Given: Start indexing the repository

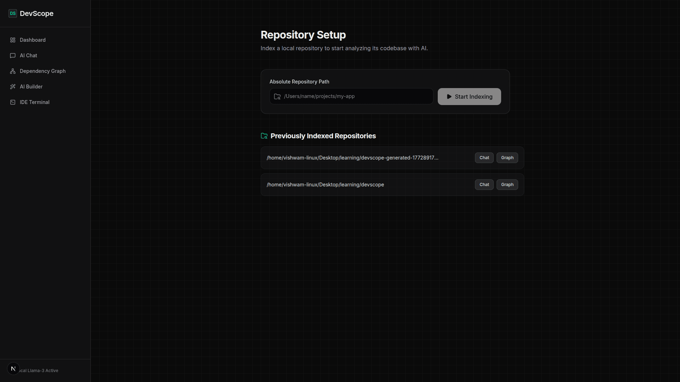Looking at the screenshot, I should click(x=469, y=97).
